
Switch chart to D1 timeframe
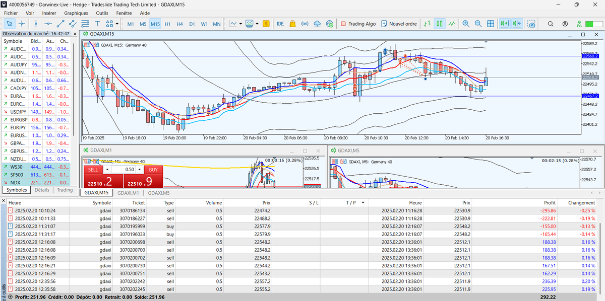point(192,24)
